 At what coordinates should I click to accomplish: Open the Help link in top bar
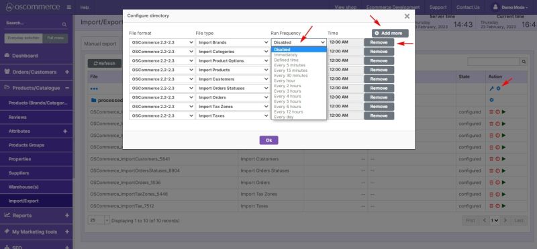click(85, 7)
